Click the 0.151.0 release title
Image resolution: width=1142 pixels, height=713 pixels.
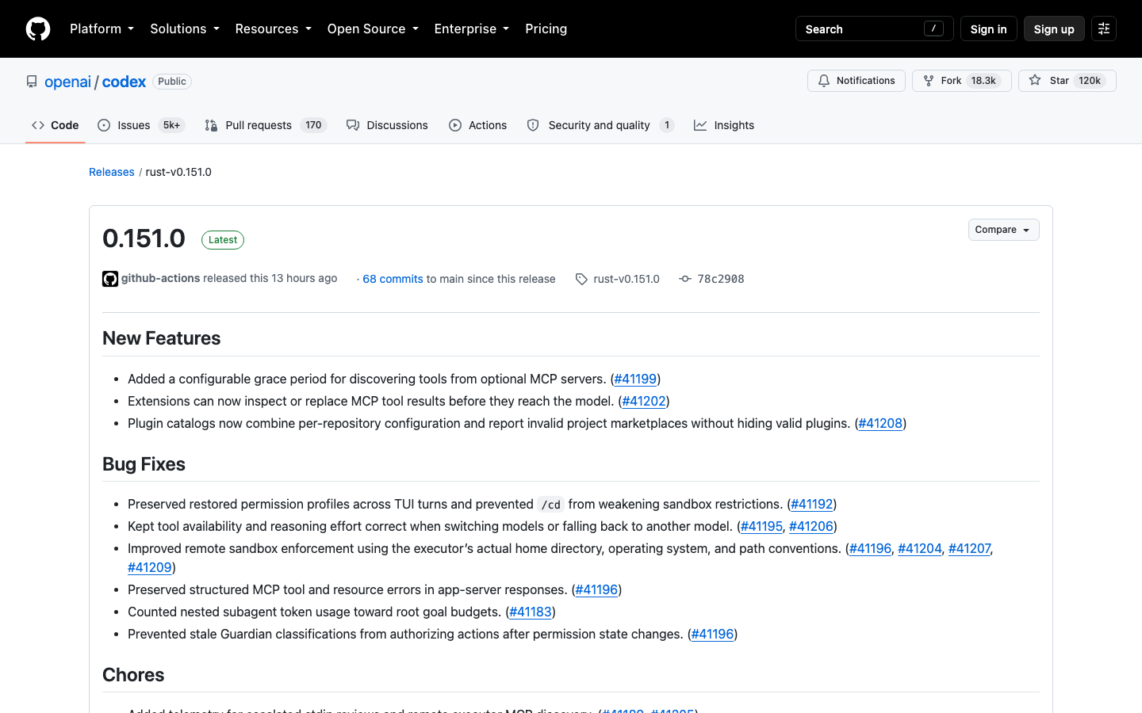(144, 238)
